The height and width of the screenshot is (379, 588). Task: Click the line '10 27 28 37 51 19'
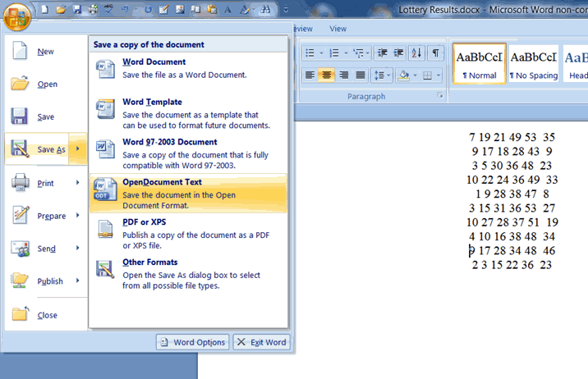click(x=512, y=222)
